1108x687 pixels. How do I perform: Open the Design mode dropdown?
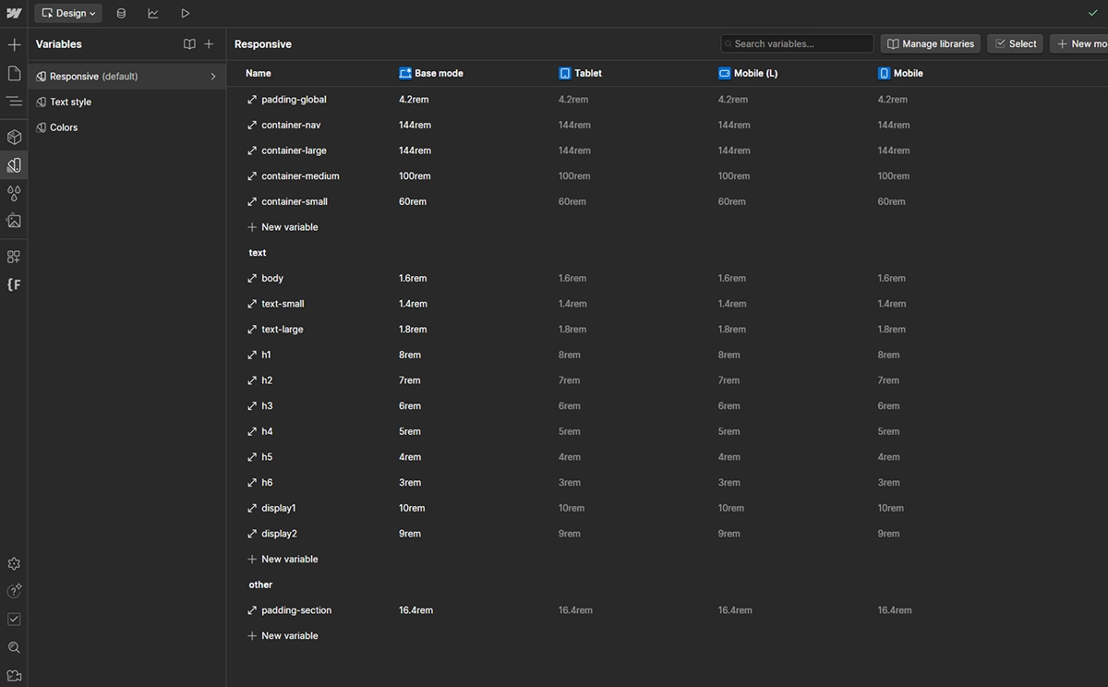pyautogui.click(x=68, y=14)
